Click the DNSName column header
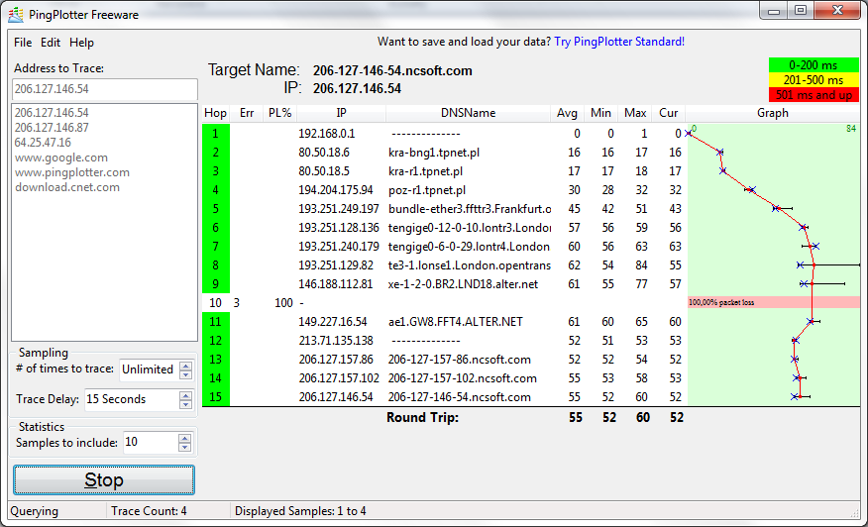The height and width of the screenshot is (527, 868). 469,113
